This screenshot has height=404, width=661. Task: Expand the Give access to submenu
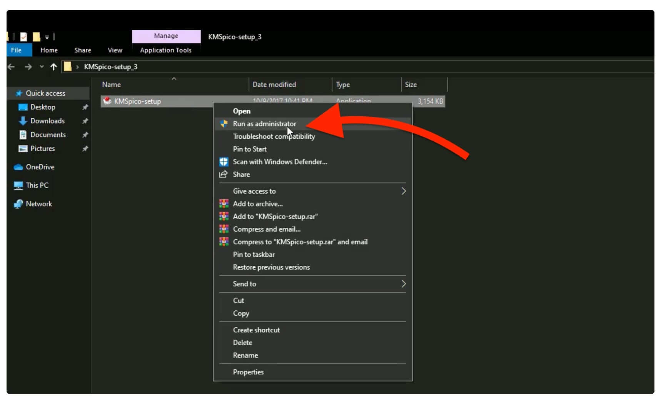pyautogui.click(x=404, y=191)
